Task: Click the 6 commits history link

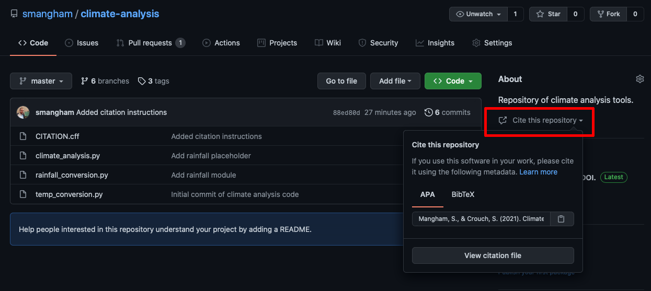Action: point(448,112)
